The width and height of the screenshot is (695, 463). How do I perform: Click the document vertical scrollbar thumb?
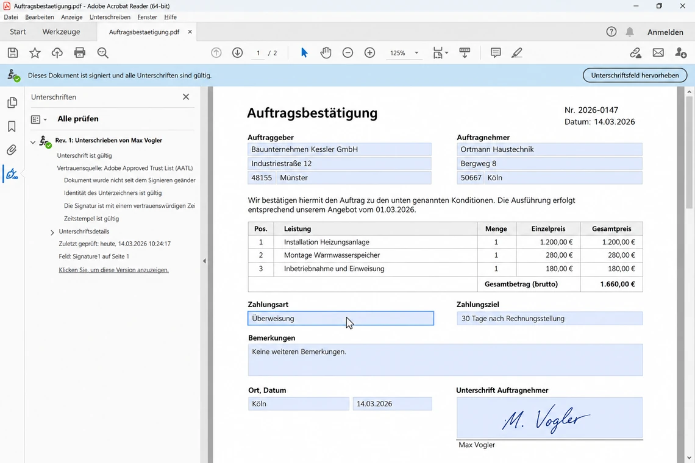click(690, 153)
